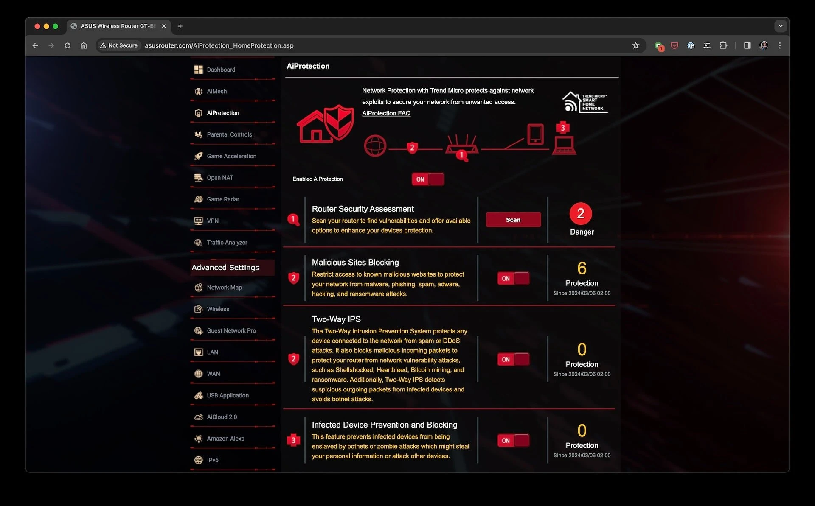Click the browser home icon

click(x=84, y=45)
